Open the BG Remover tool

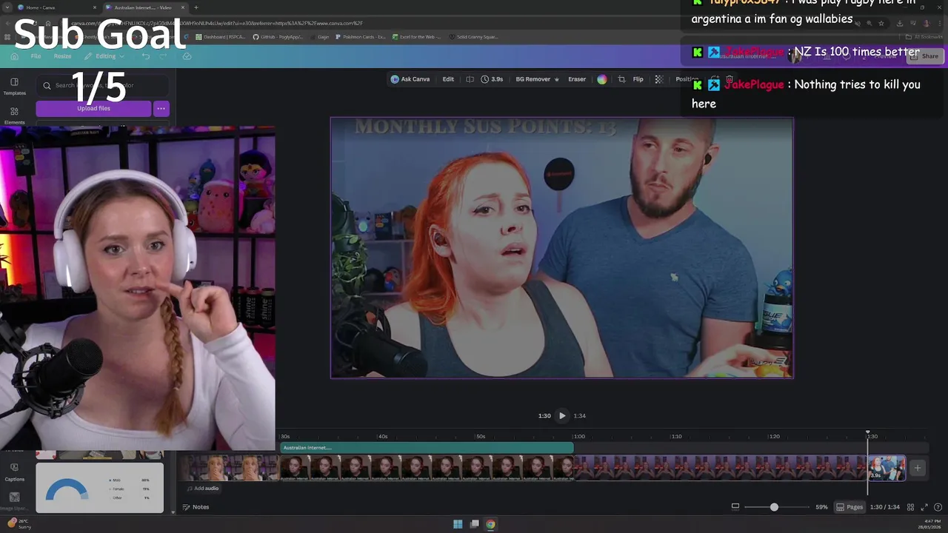(537, 79)
